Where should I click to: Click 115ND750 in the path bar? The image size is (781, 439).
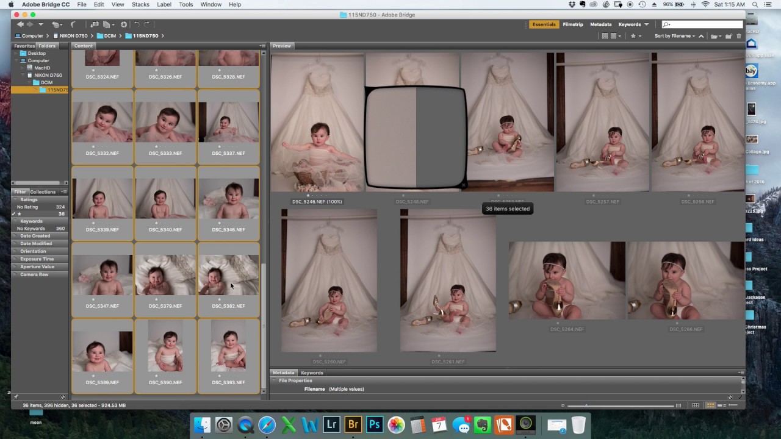click(142, 36)
